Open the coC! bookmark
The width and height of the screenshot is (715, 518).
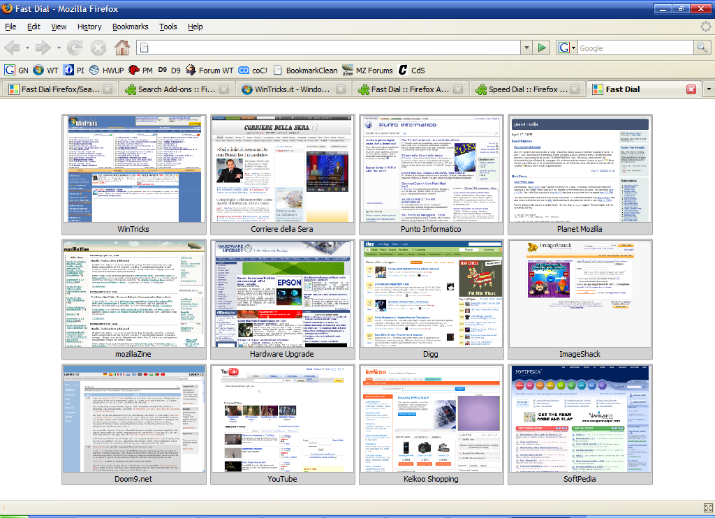[x=253, y=71]
